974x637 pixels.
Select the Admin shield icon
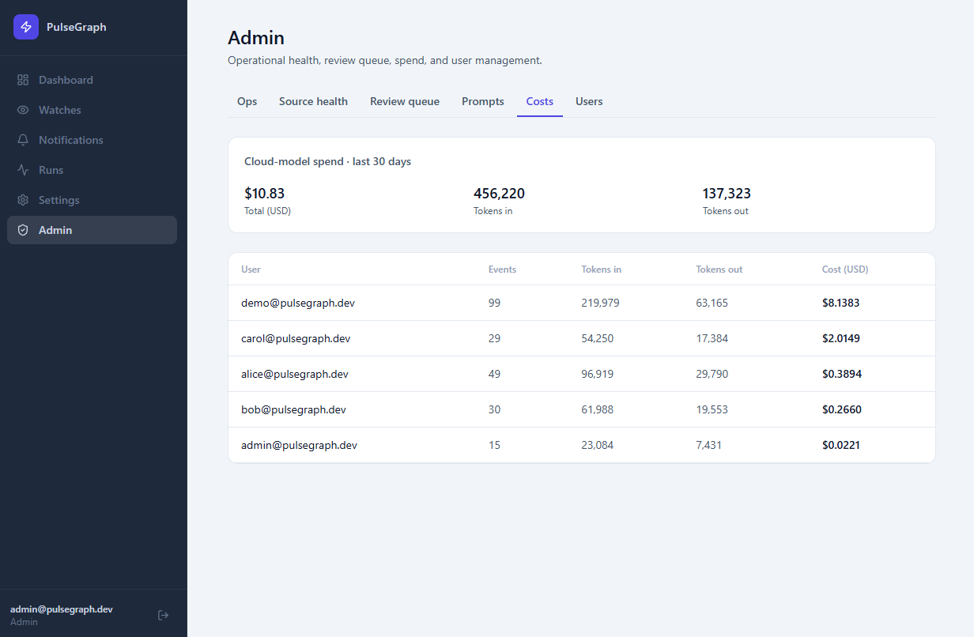[x=23, y=230]
